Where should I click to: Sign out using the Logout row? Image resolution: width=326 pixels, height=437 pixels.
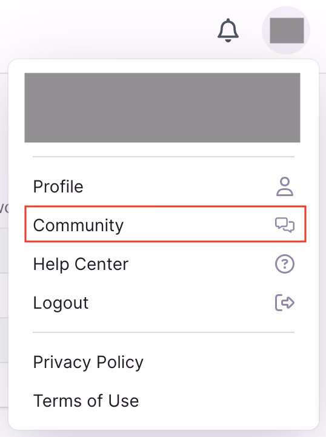pos(165,303)
